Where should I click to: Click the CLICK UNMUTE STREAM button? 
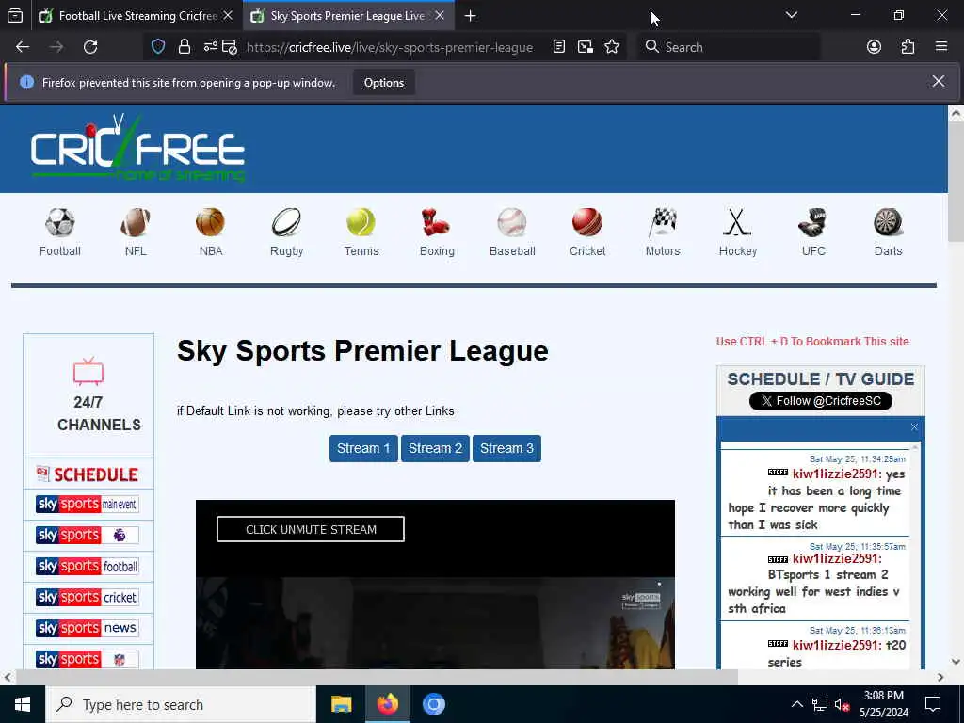(311, 529)
